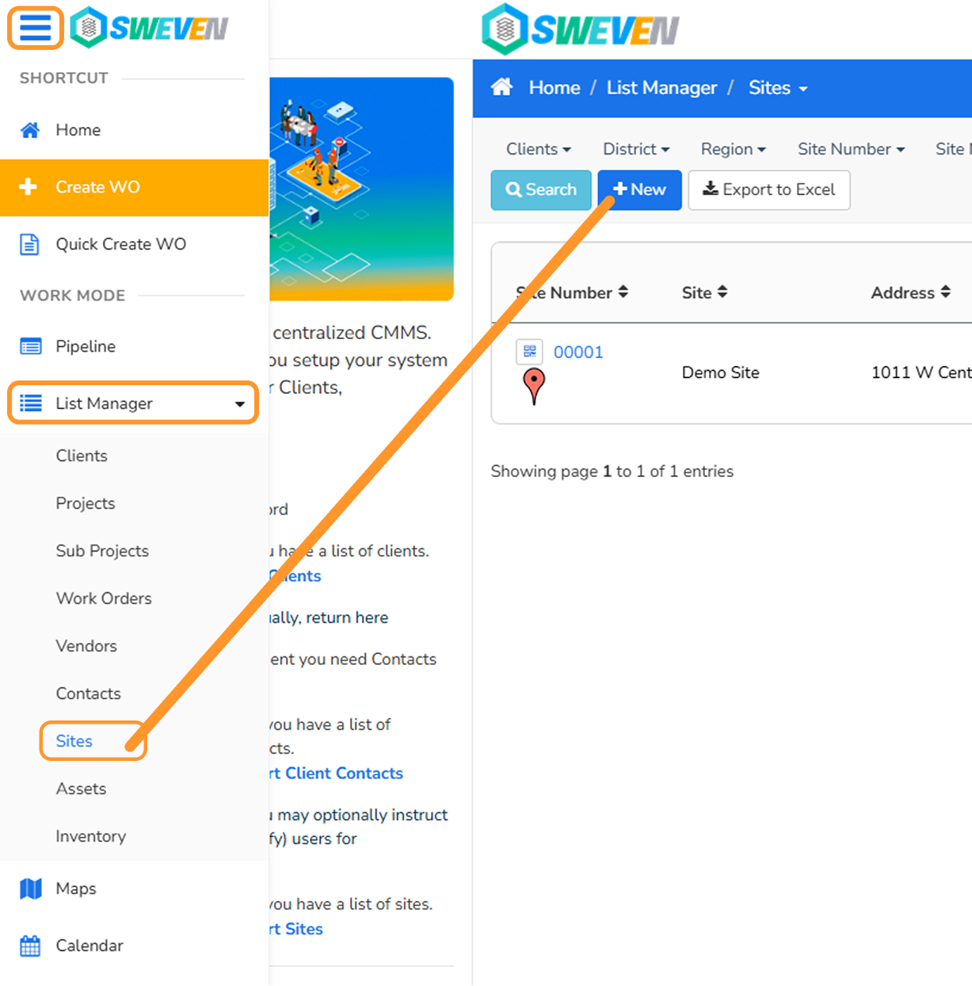Open the Calendar icon in sidebar
Viewport: 972px width, 986px height.
(x=30, y=946)
